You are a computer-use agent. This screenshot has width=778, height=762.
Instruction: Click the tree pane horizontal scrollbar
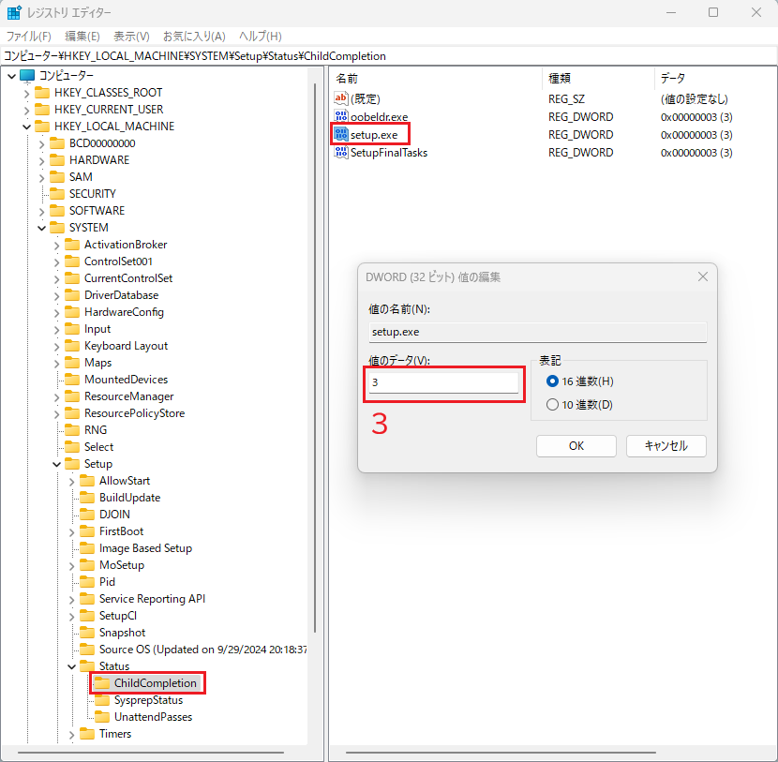[x=150, y=752]
